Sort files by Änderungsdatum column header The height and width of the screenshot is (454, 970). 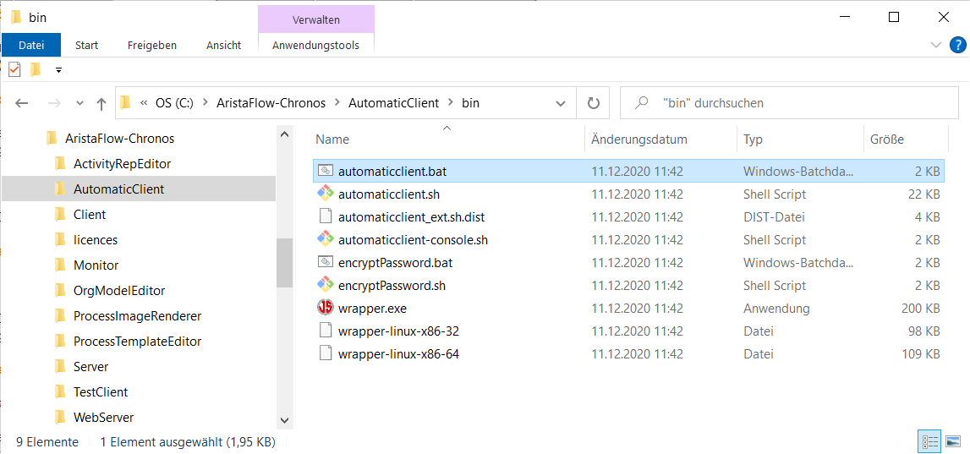tap(639, 139)
